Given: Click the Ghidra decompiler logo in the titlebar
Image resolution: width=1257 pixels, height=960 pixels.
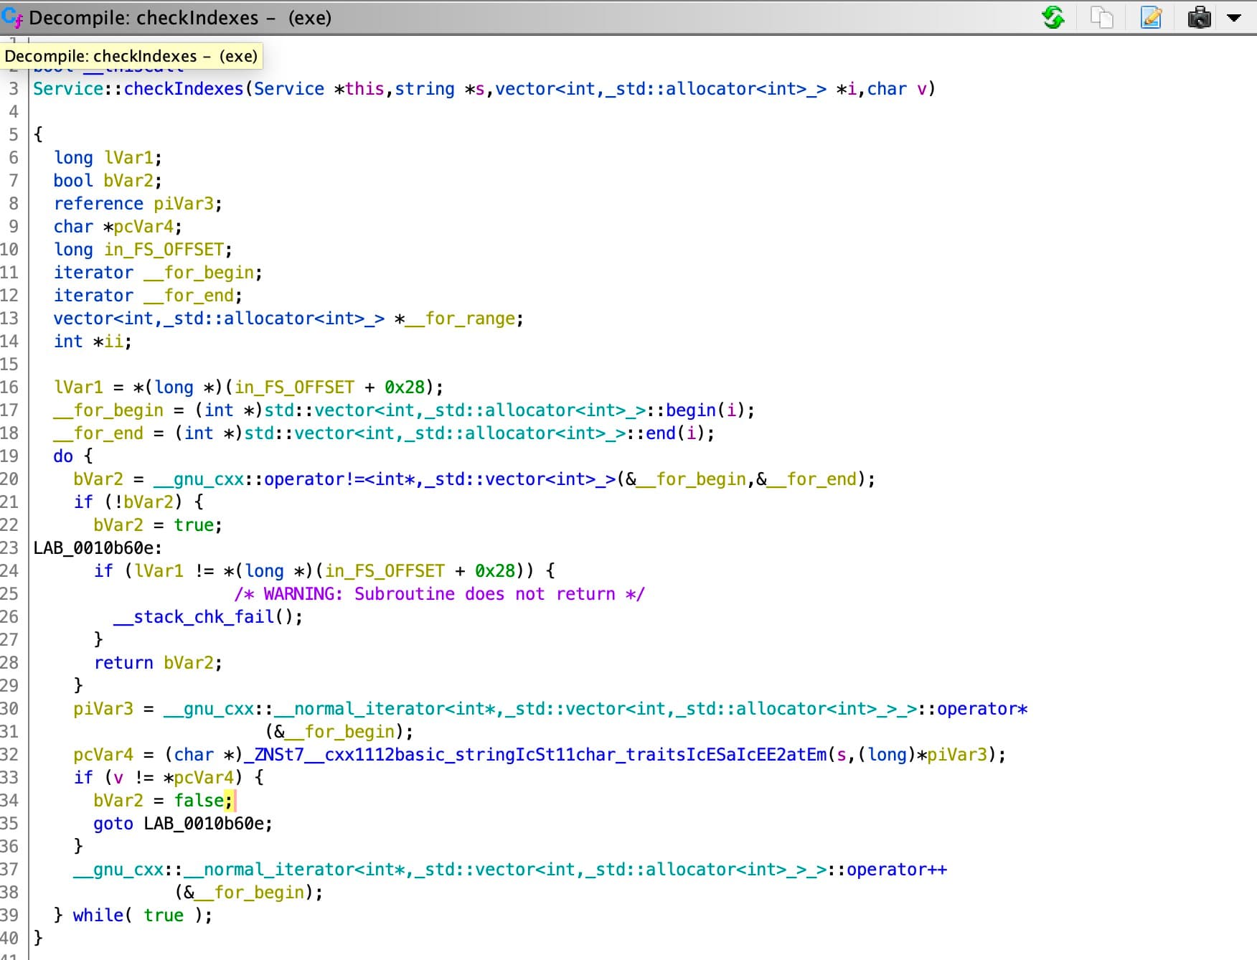Looking at the screenshot, I should tap(11, 18).
